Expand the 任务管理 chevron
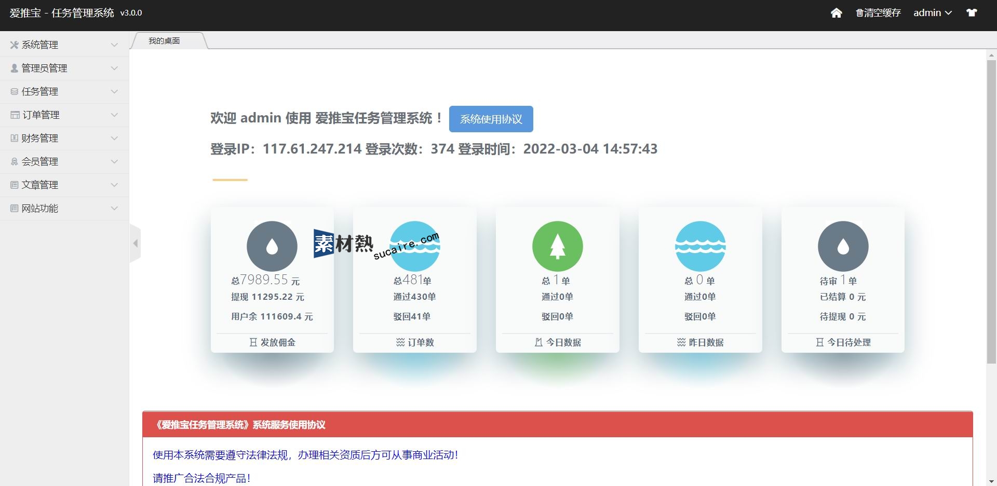The width and height of the screenshot is (997, 486). coord(114,92)
